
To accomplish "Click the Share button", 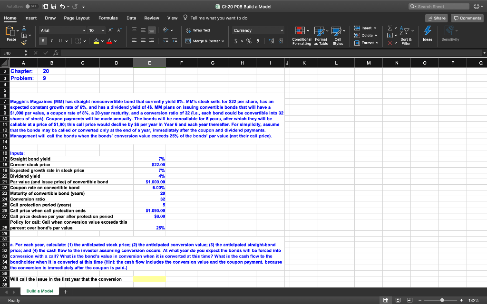I will [436, 18].
